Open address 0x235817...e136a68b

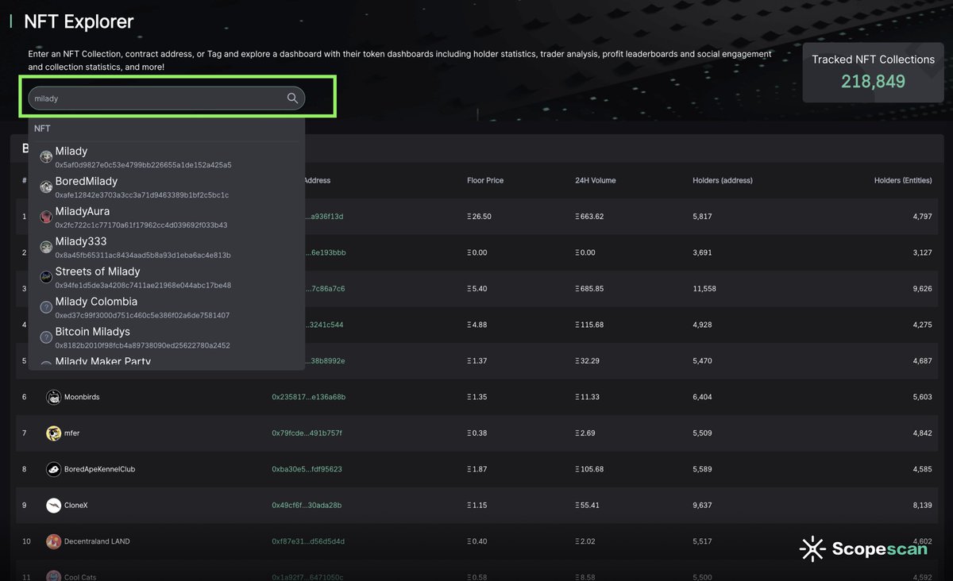coord(309,397)
